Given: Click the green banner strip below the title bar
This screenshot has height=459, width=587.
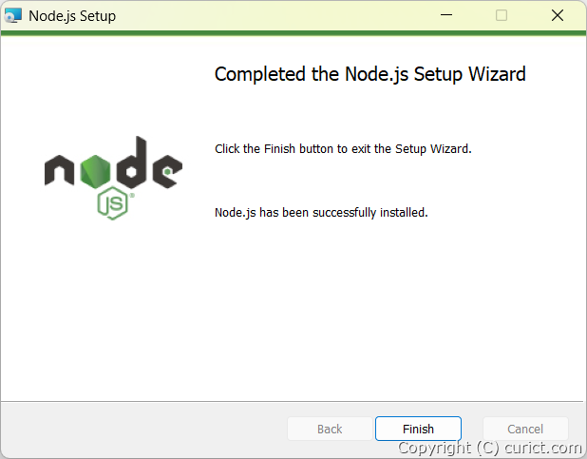Looking at the screenshot, I should coord(293,33).
